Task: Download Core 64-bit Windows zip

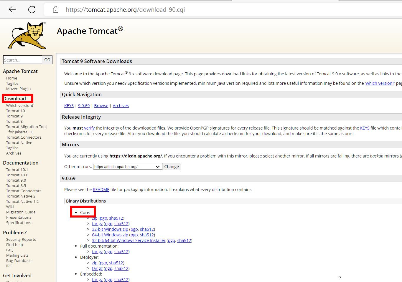Action: pyautogui.click(x=110, y=235)
